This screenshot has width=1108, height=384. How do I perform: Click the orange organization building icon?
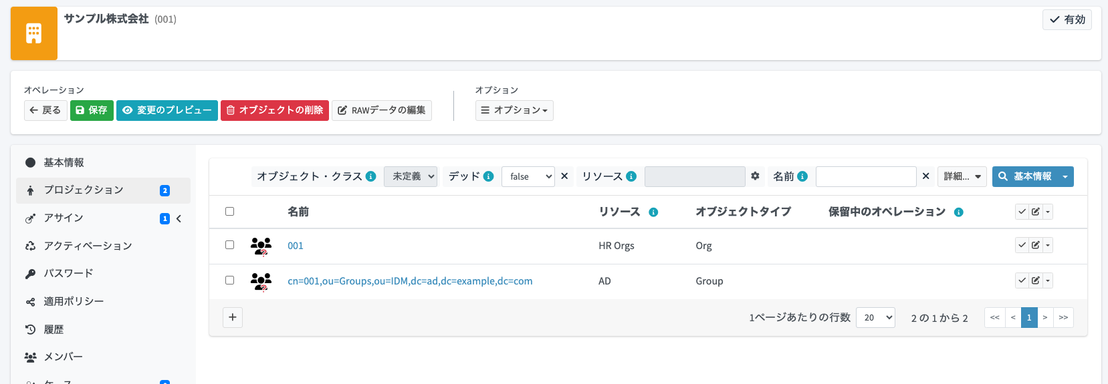pyautogui.click(x=34, y=33)
